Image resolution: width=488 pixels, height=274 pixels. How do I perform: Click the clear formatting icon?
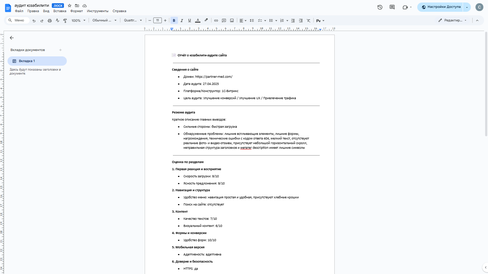pyautogui.click(x=309, y=20)
